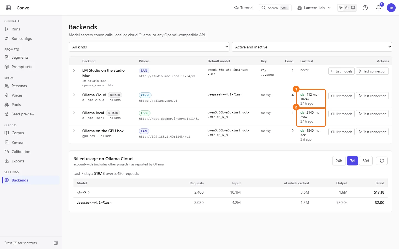Click the Personas sidebar icon
This screenshot has height=249, width=399.
point(7,86)
